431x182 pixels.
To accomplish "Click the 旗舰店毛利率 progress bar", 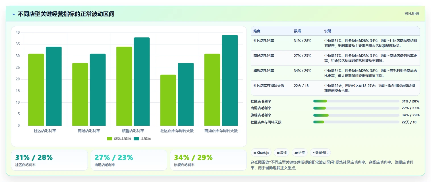I will pyautogui.click(x=356, y=115).
